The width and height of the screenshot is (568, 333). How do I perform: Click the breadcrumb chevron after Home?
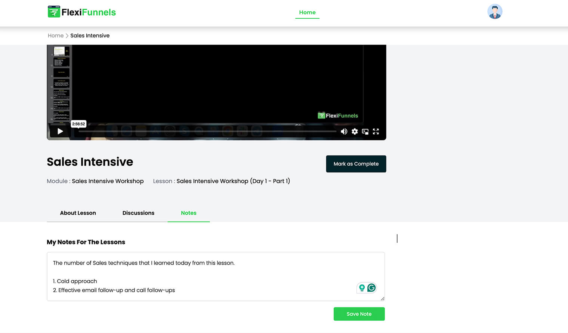pyautogui.click(x=67, y=36)
